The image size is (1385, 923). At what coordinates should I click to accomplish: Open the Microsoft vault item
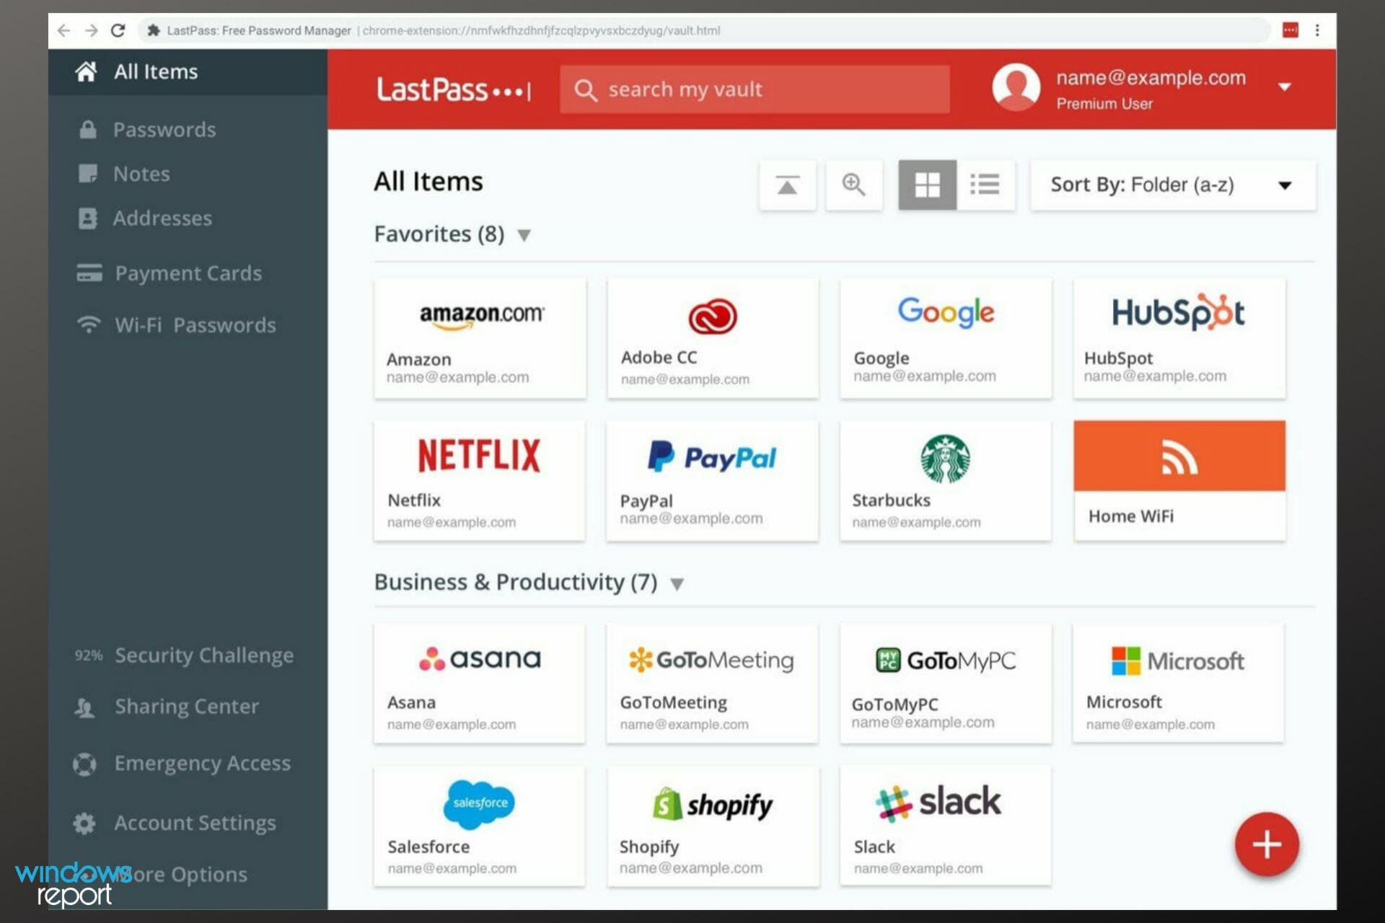click(1179, 684)
